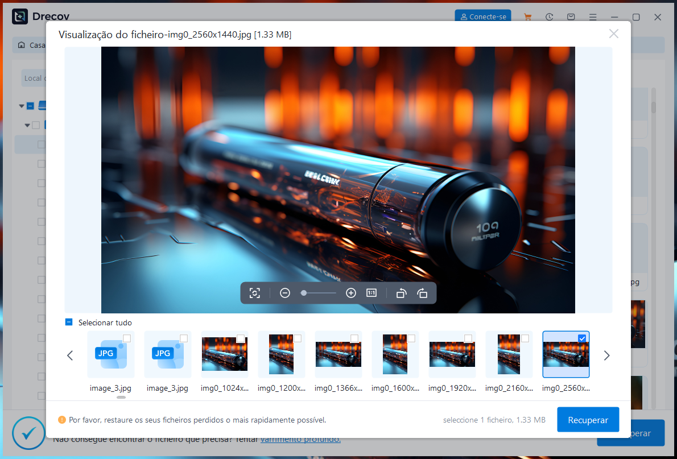Image resolution: width=677 pixels, height=459 pixels.
Task: Open the mail messages icon
Action: pyautogui.click(x=571, y=17)
